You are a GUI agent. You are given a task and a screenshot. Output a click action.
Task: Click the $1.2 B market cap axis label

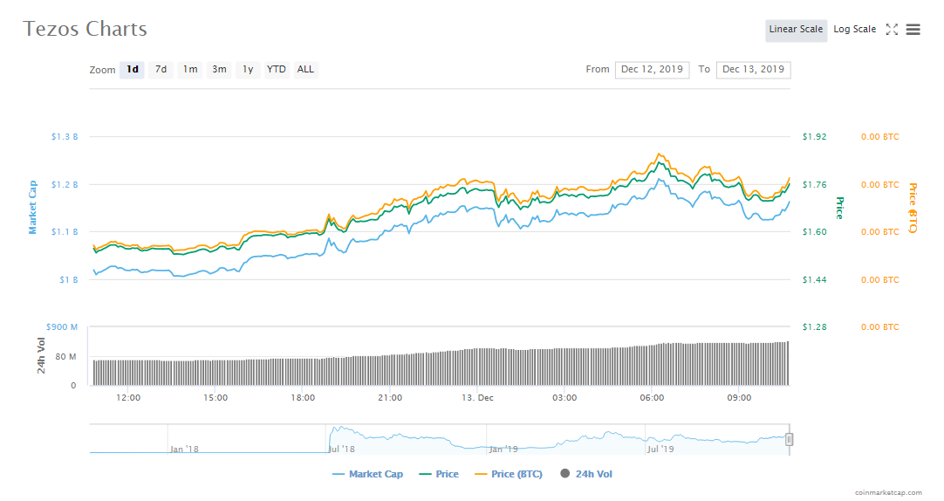pyautogui.click(x=65, y=184)
